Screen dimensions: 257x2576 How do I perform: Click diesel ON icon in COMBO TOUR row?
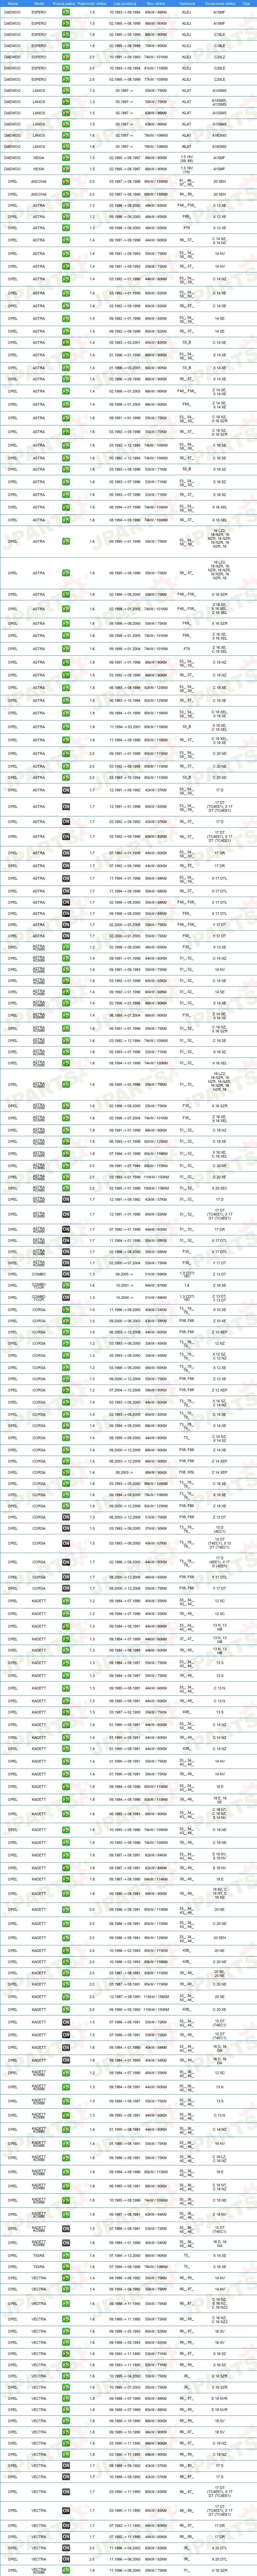click(66, 1297)
